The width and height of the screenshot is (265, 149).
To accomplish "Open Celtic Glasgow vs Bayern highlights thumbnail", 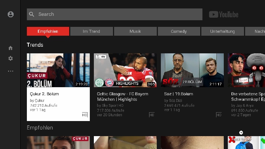I will tap(125, 70).
